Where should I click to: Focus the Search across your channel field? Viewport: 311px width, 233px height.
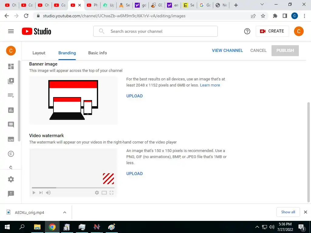point(155,31)
